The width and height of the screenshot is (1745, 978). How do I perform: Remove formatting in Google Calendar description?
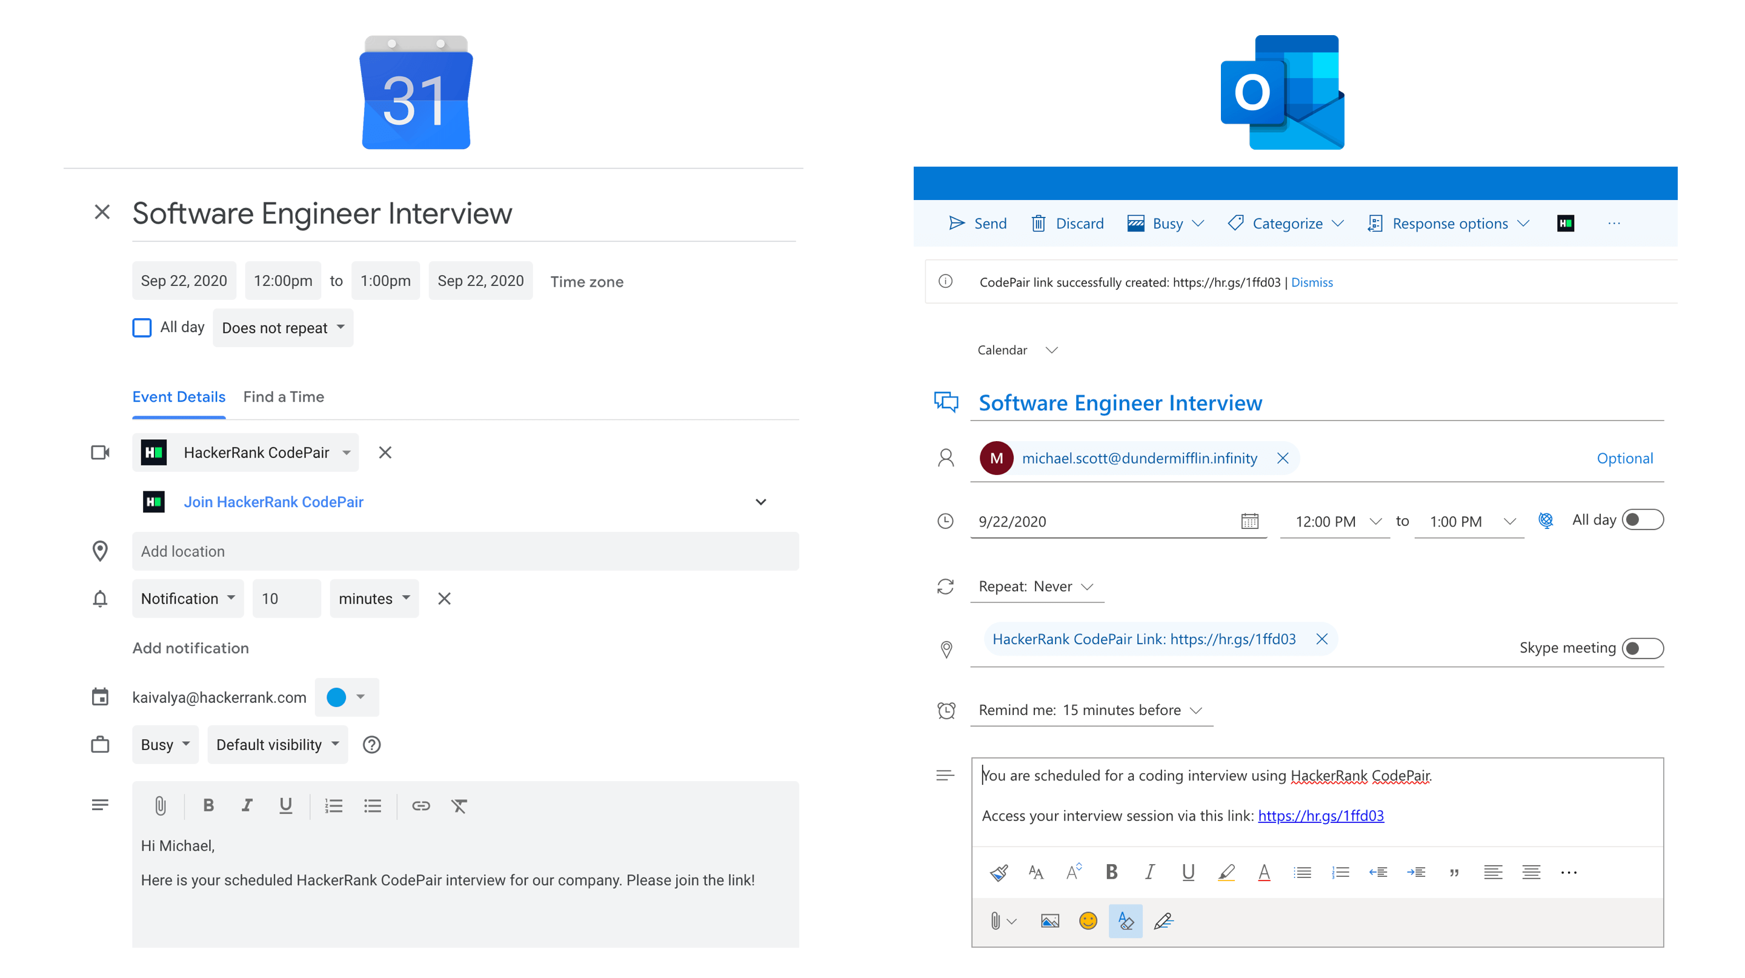click(459, 805)
